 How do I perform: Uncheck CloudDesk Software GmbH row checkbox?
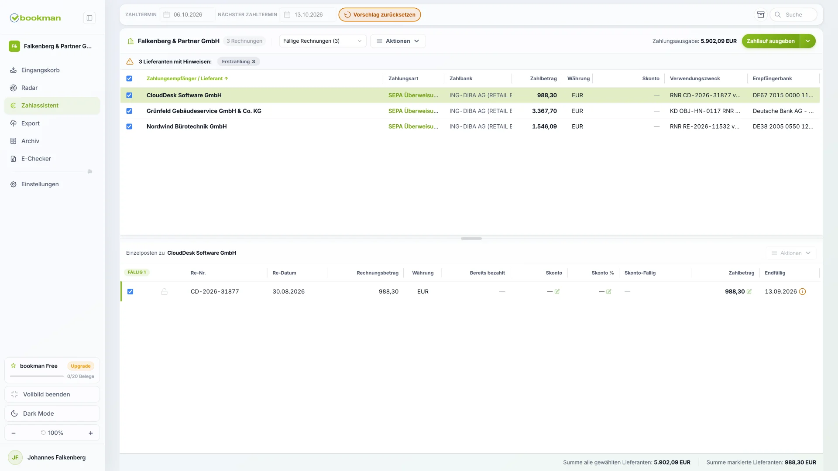point(129,95)
